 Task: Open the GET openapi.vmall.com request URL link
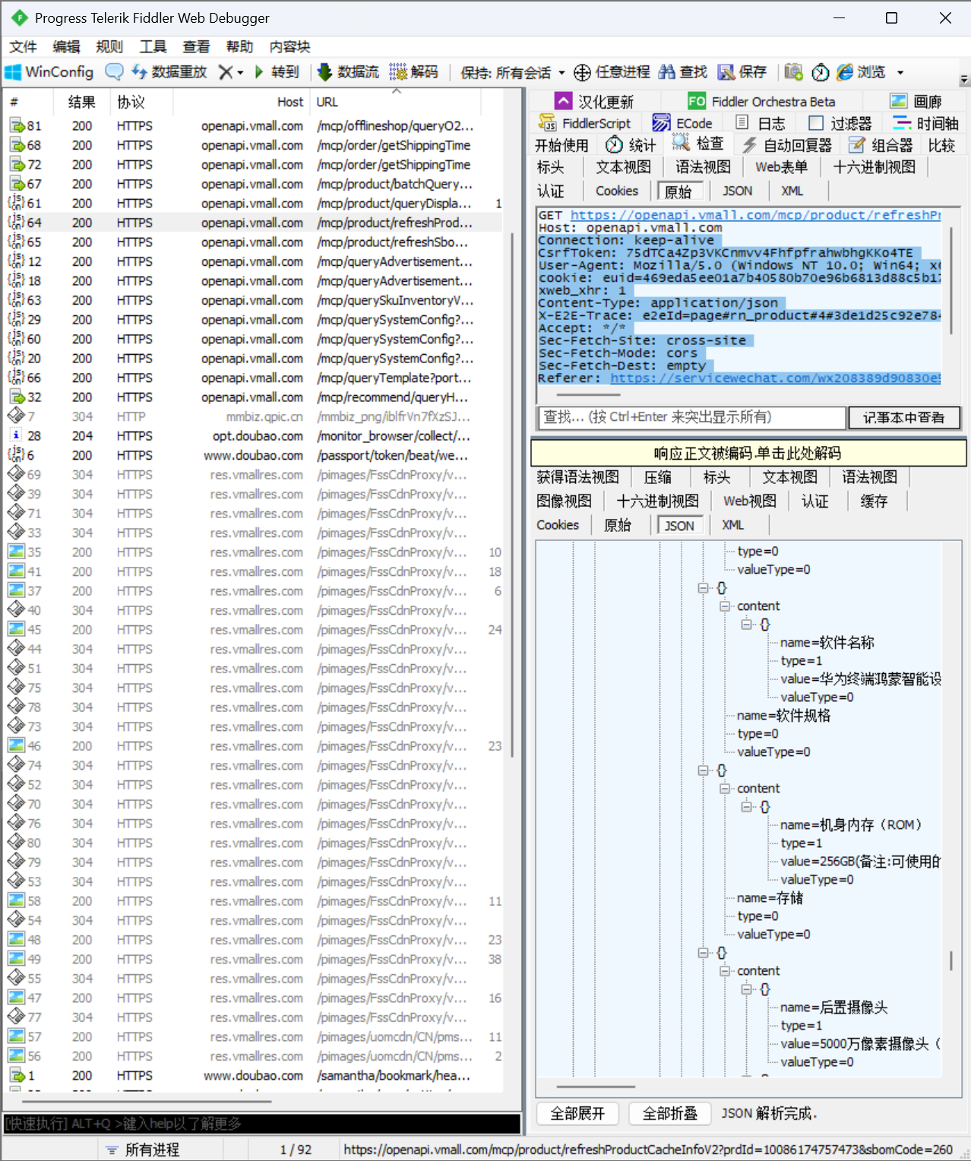(x=756, y=215)
